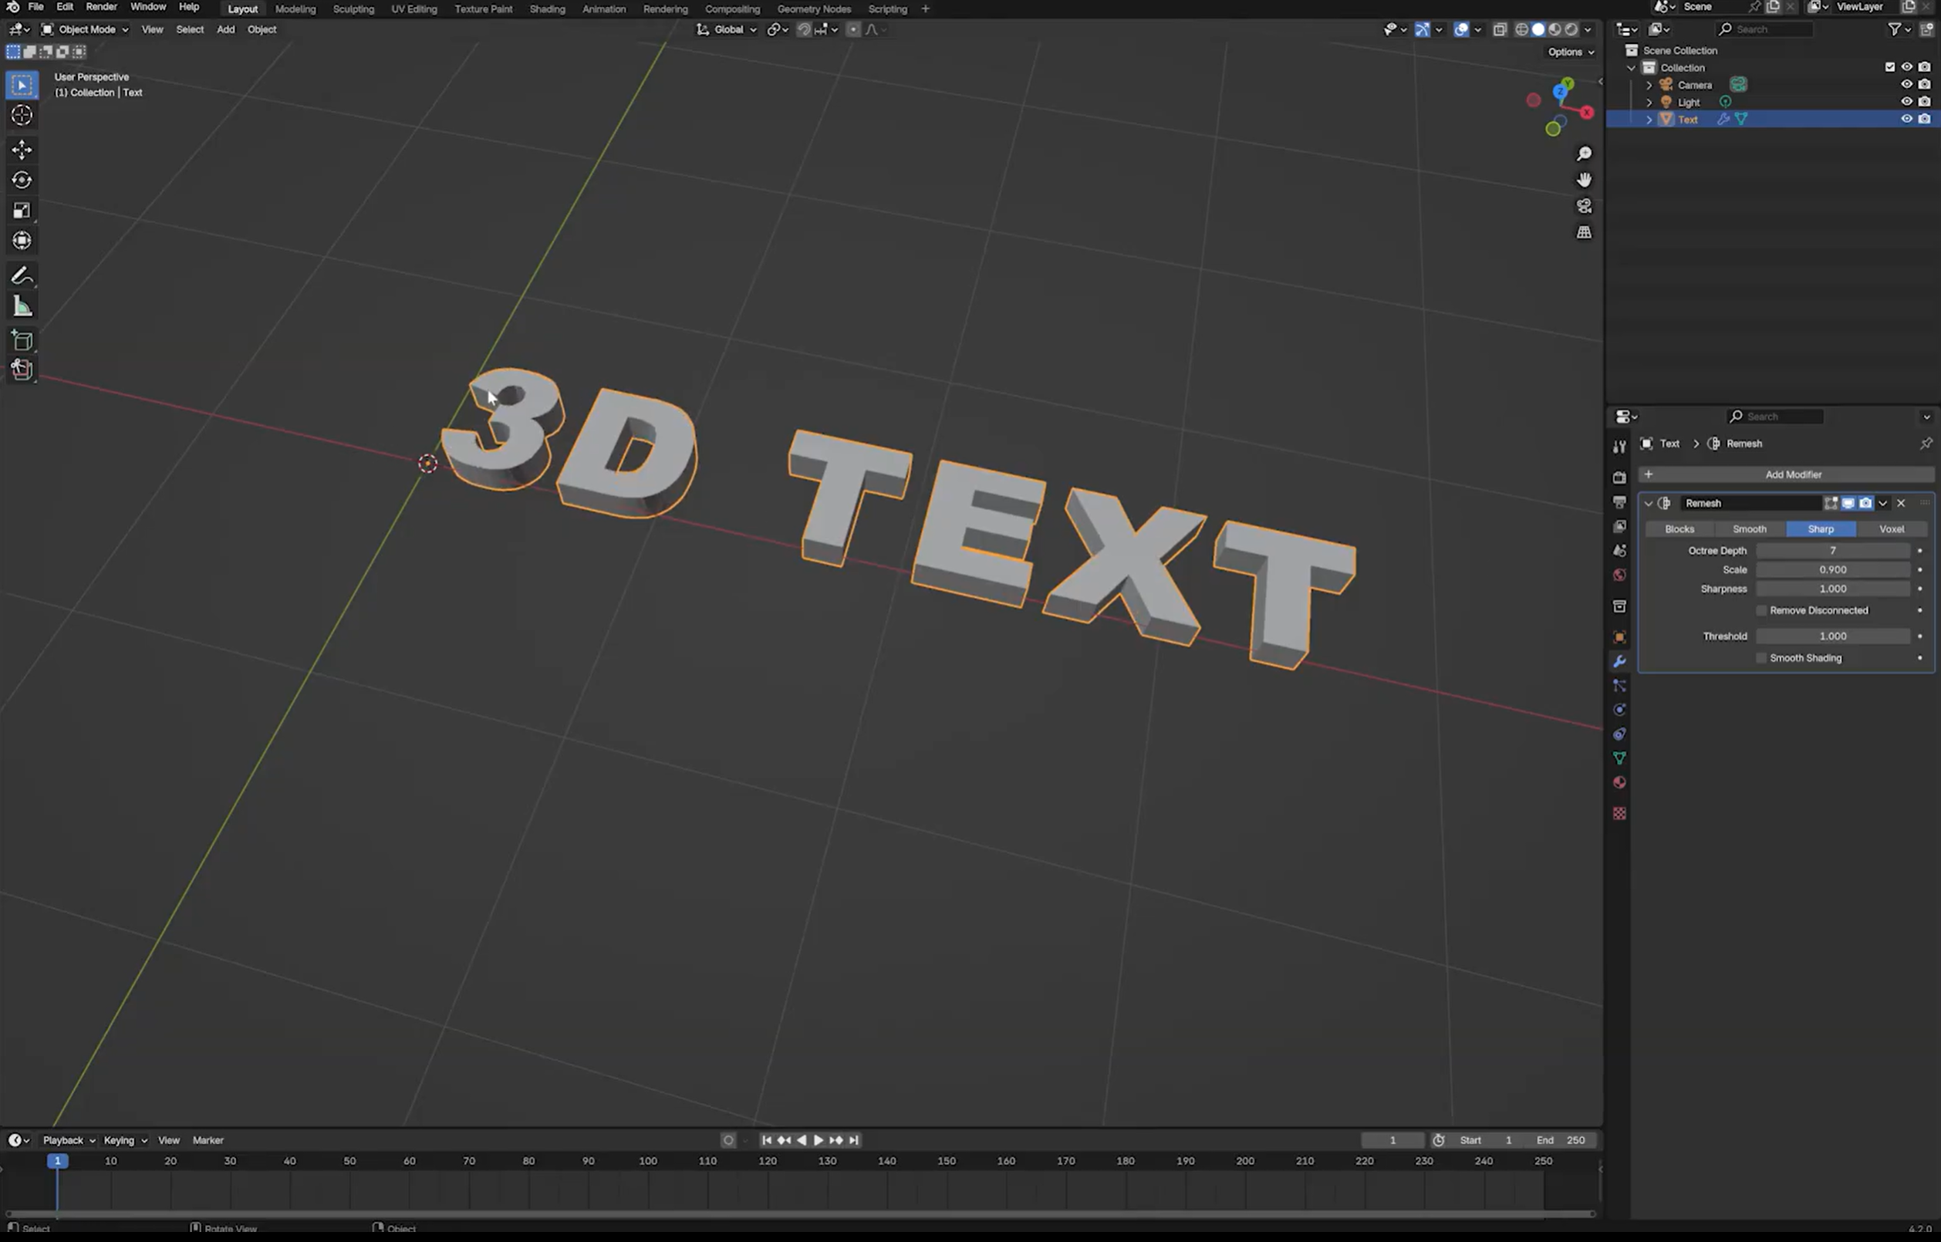Toggle the camera view icon
Screen dimensions: 1941x1242
click(1584, 207)
